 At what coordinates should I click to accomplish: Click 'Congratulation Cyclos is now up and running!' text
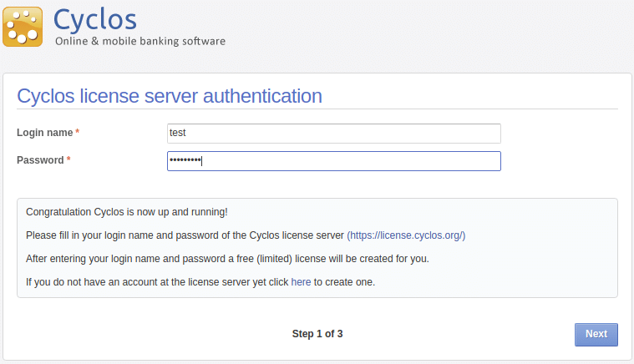(x=127, y=212)
